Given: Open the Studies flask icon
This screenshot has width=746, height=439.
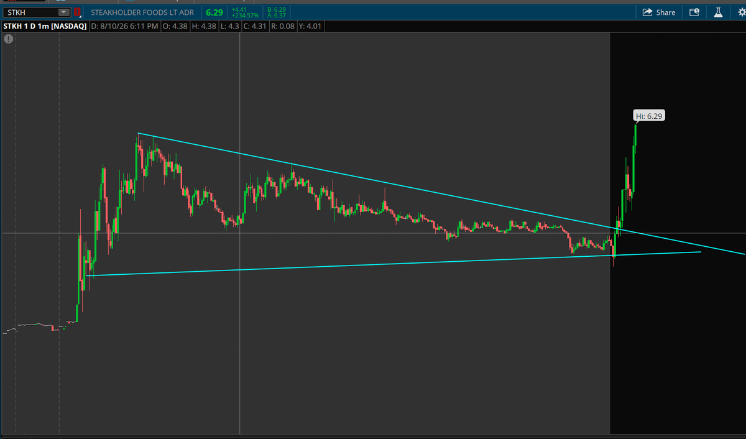Looking at the screenshot, I should tap(717, 12).
